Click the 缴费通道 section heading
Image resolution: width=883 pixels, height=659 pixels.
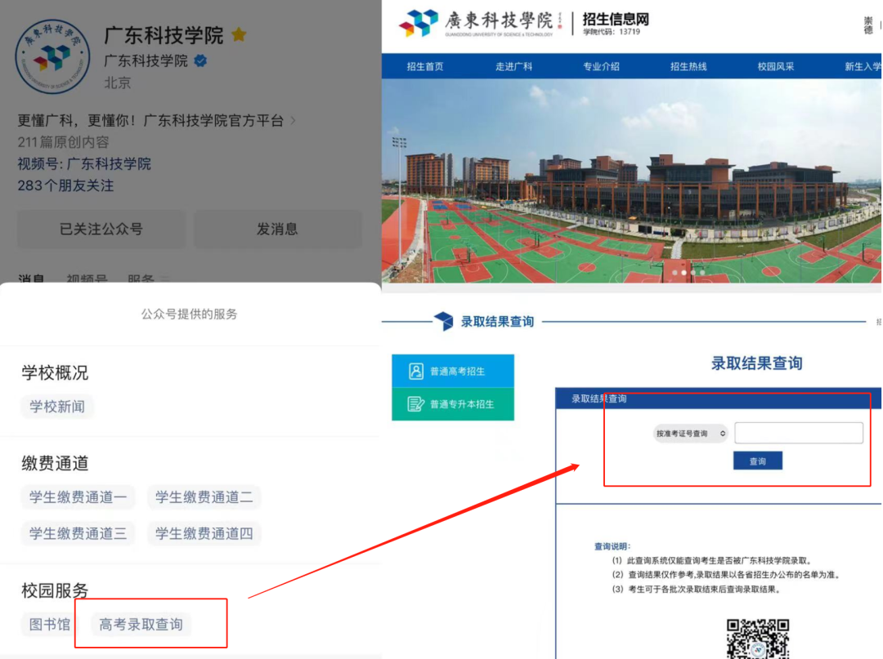(56, 463)
